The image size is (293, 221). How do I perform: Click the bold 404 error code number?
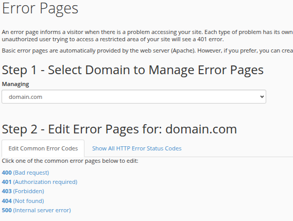7,201
